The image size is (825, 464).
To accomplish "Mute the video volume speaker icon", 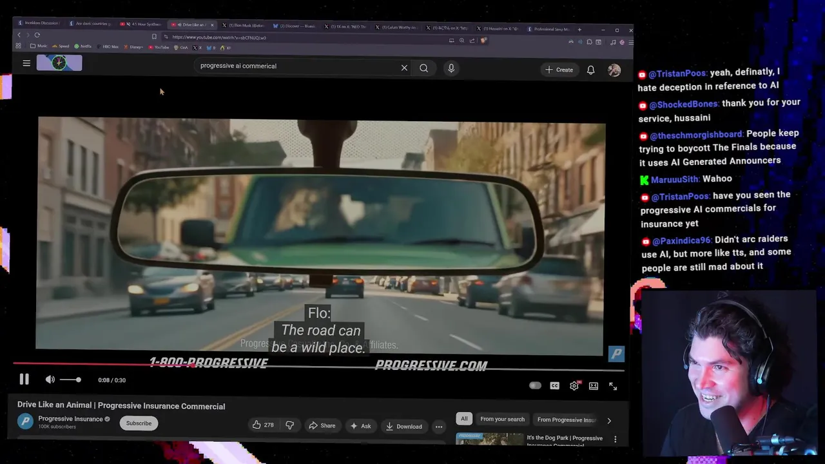I will 50,380.
